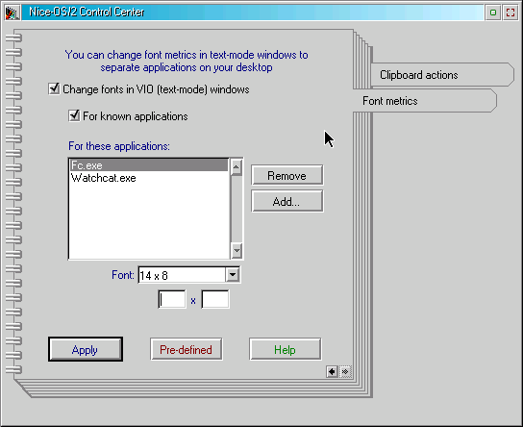
Task: Toggle Change fonts in VIO windows checkbox
Action: tap(54, 88)
